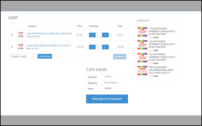
Task: Select the $7.99 sale price
Action: click(156, 37)
